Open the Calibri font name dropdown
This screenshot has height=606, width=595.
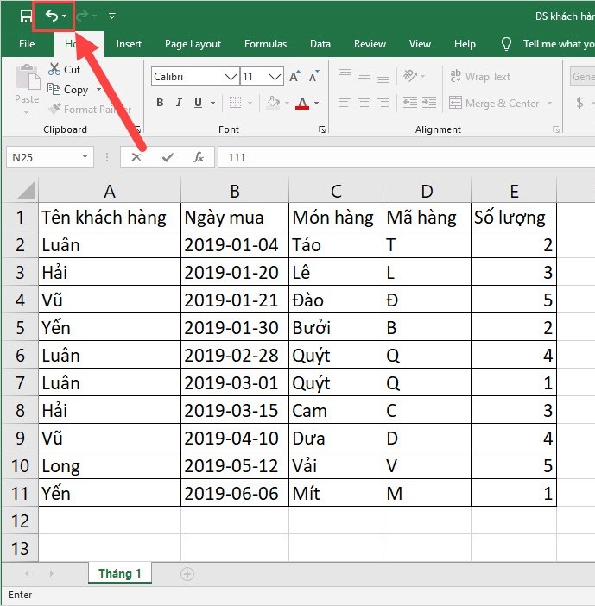coord(231,77)
